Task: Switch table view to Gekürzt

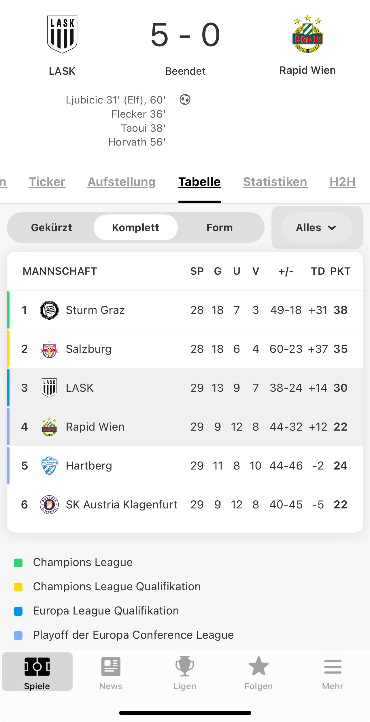Action: point(52,228)
